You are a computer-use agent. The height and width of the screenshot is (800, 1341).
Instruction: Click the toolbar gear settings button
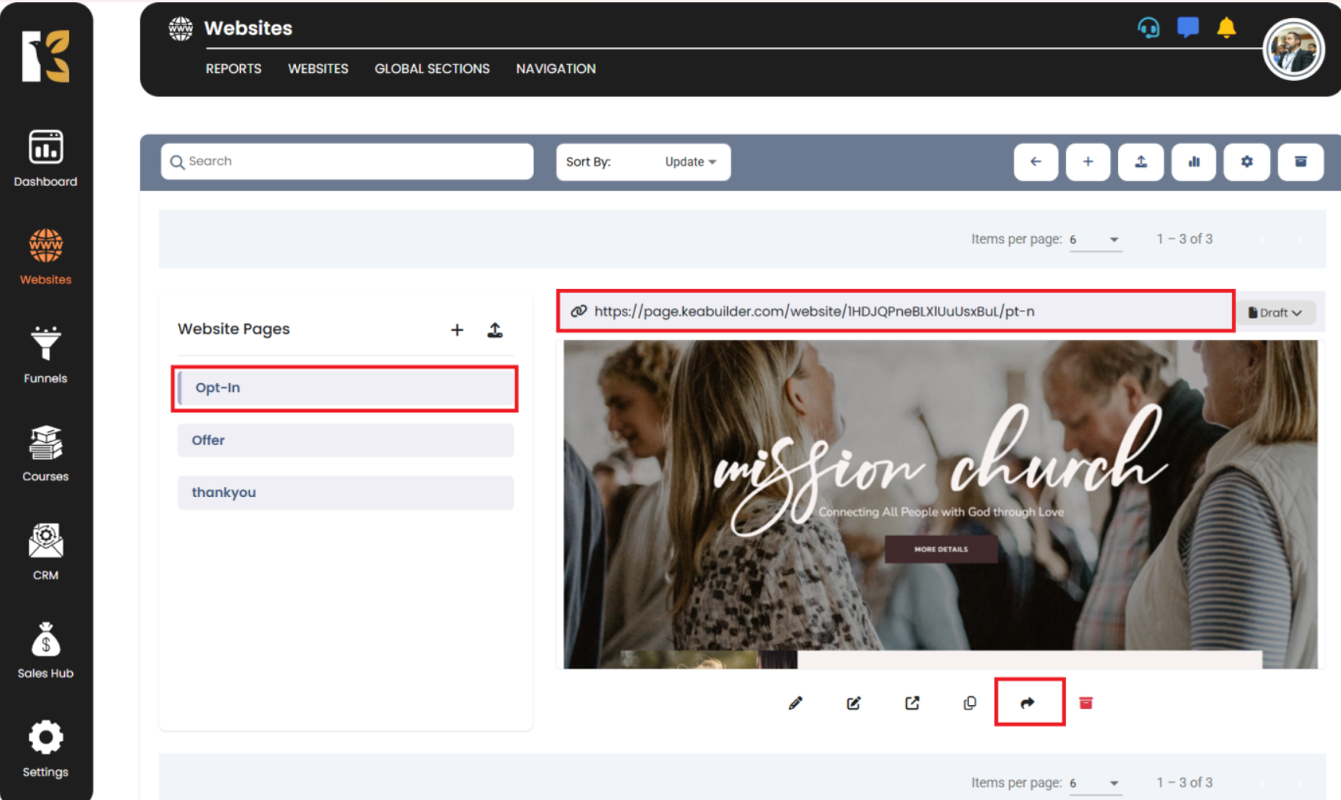(x=1246, y=162)
